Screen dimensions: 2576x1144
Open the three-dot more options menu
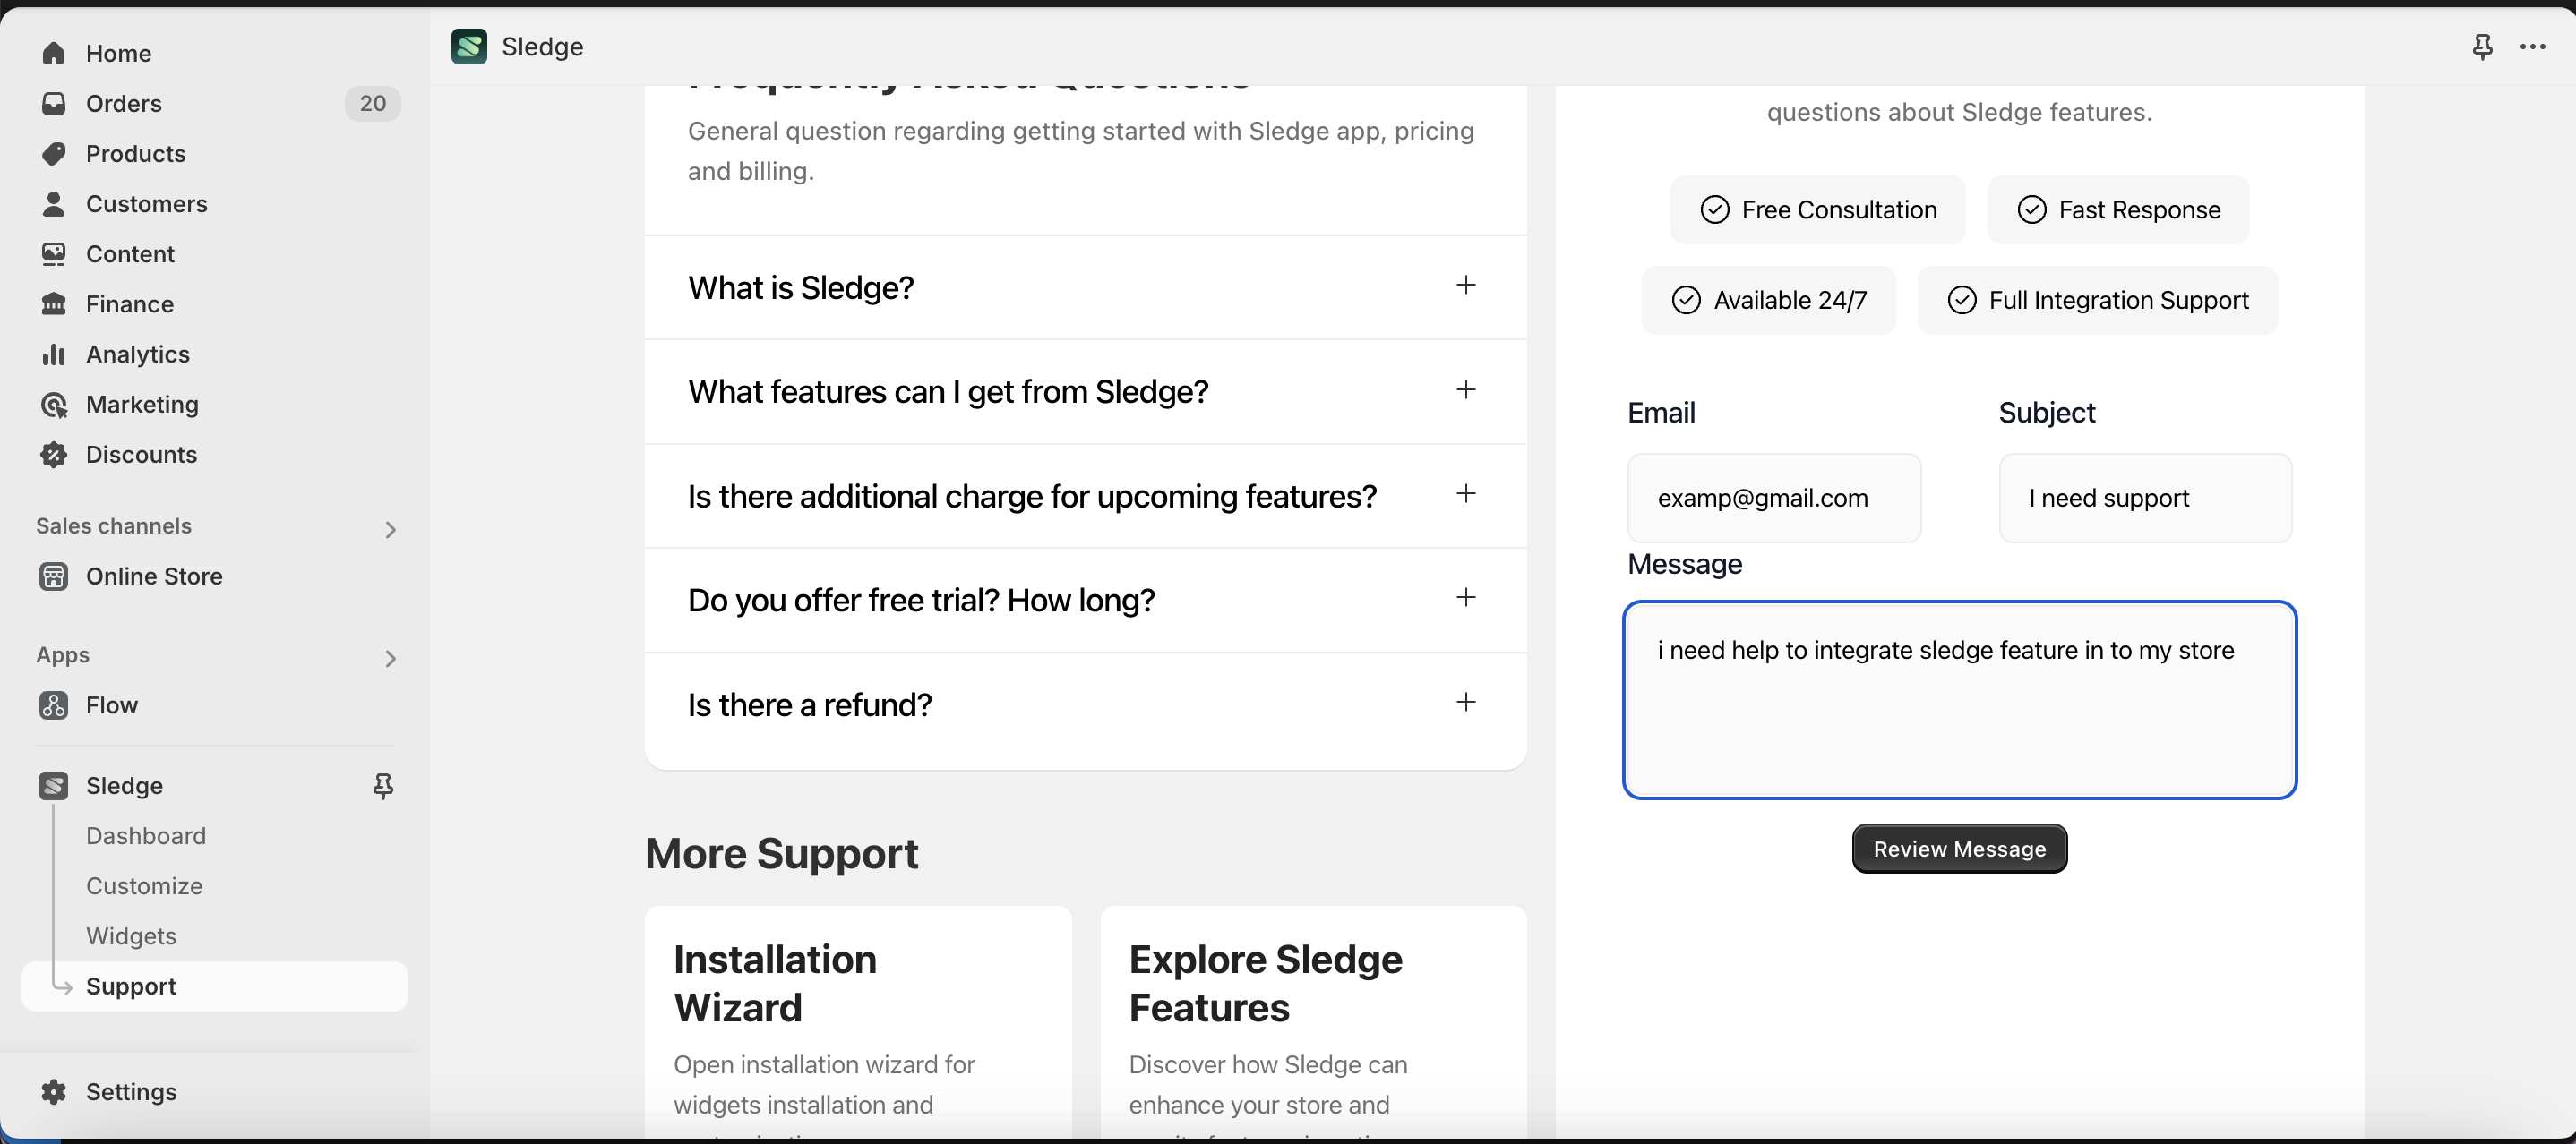(x=2532, y=47)
